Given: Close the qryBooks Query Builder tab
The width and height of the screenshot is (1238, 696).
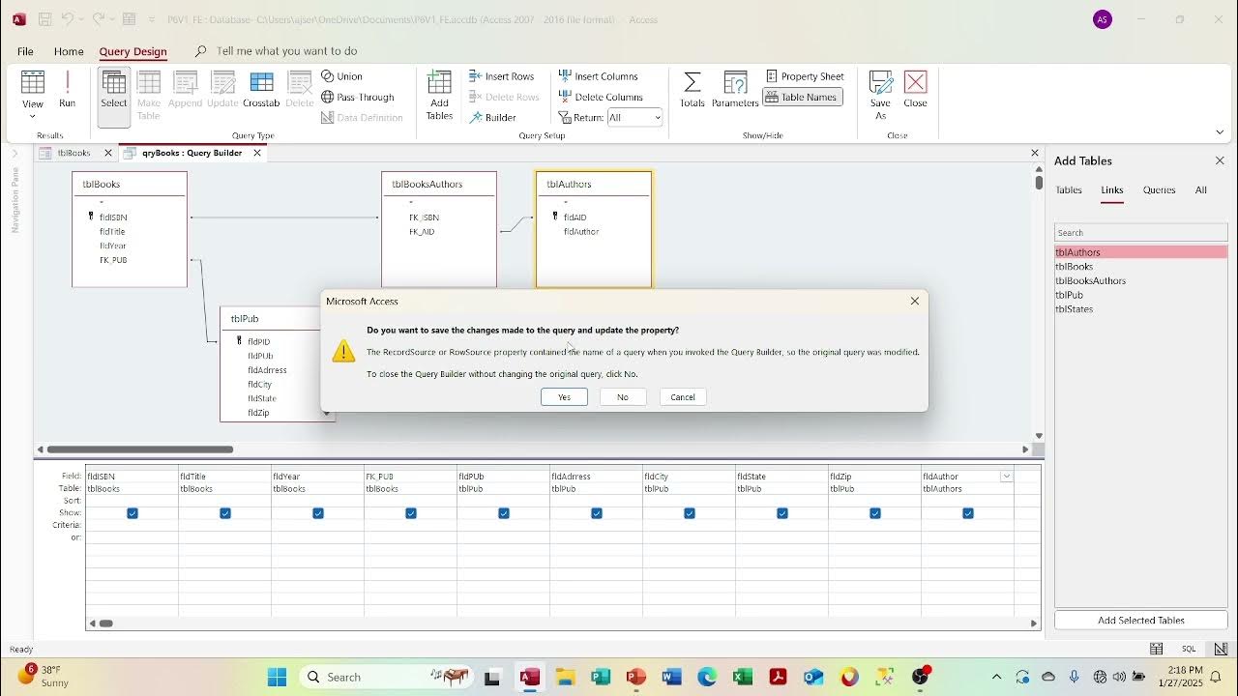Looking at the screenshot, I should pos(257,153).
